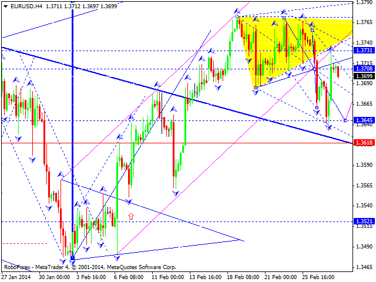Click the forecast target square near 1.3645
Image resolution: width=376 pixels, height=282 pixels.
(x=345, y=120)
